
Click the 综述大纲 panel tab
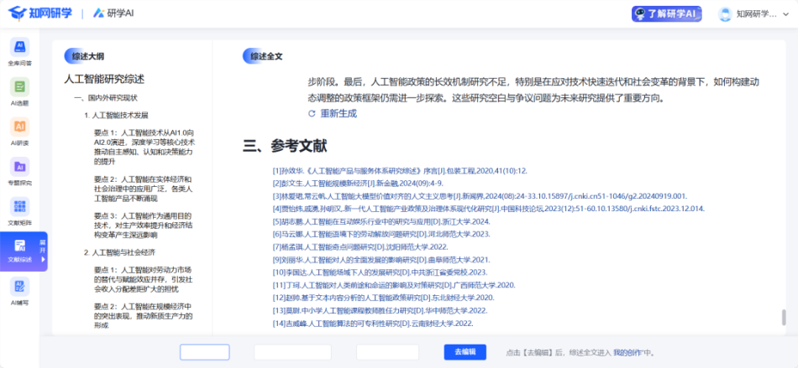[x=87, y=56]
